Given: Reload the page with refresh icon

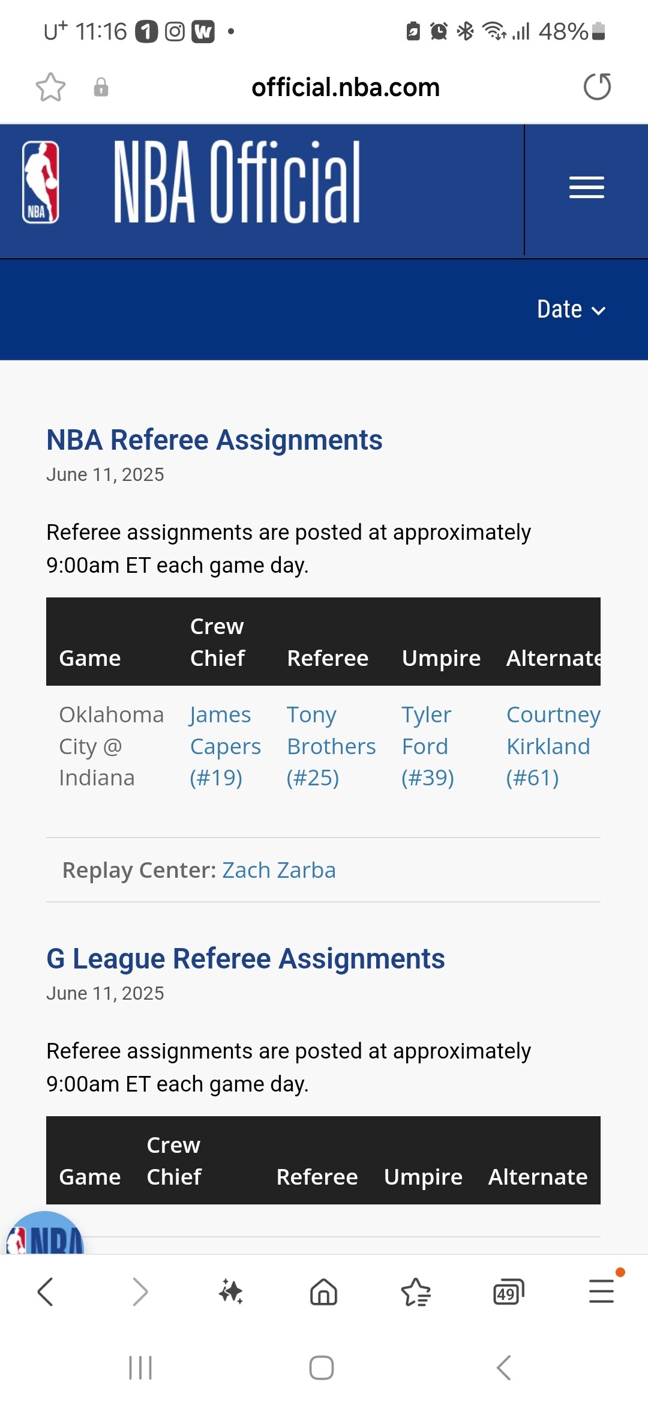Looking at the screenshot, I should click(x=597, y=87).
